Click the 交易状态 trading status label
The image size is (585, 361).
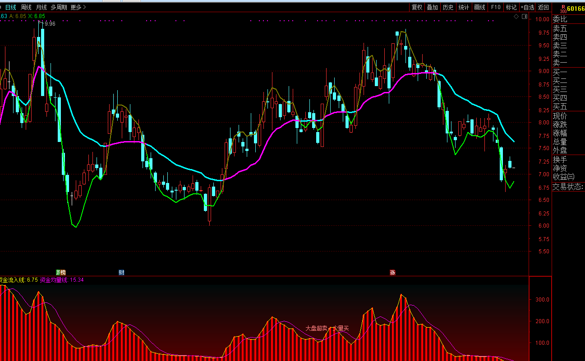[568, 187]
